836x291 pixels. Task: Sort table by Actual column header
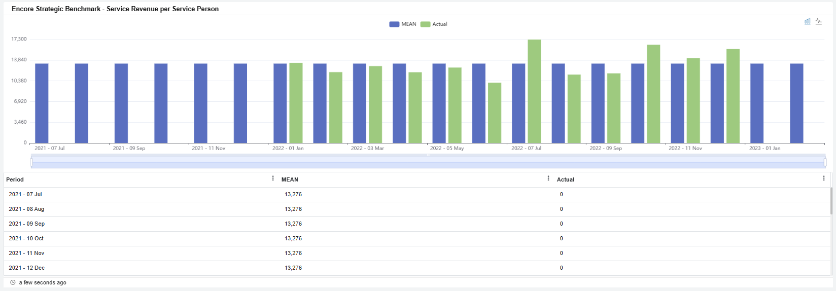coord(565,179)
